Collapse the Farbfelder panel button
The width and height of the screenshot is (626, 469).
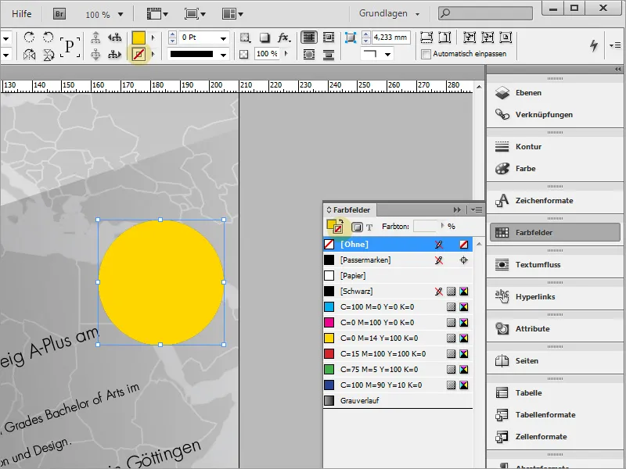tap(555, 232)
